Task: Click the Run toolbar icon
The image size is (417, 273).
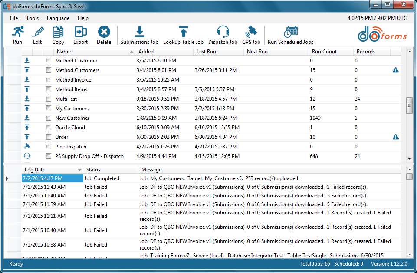Action: tap(17, 32)
